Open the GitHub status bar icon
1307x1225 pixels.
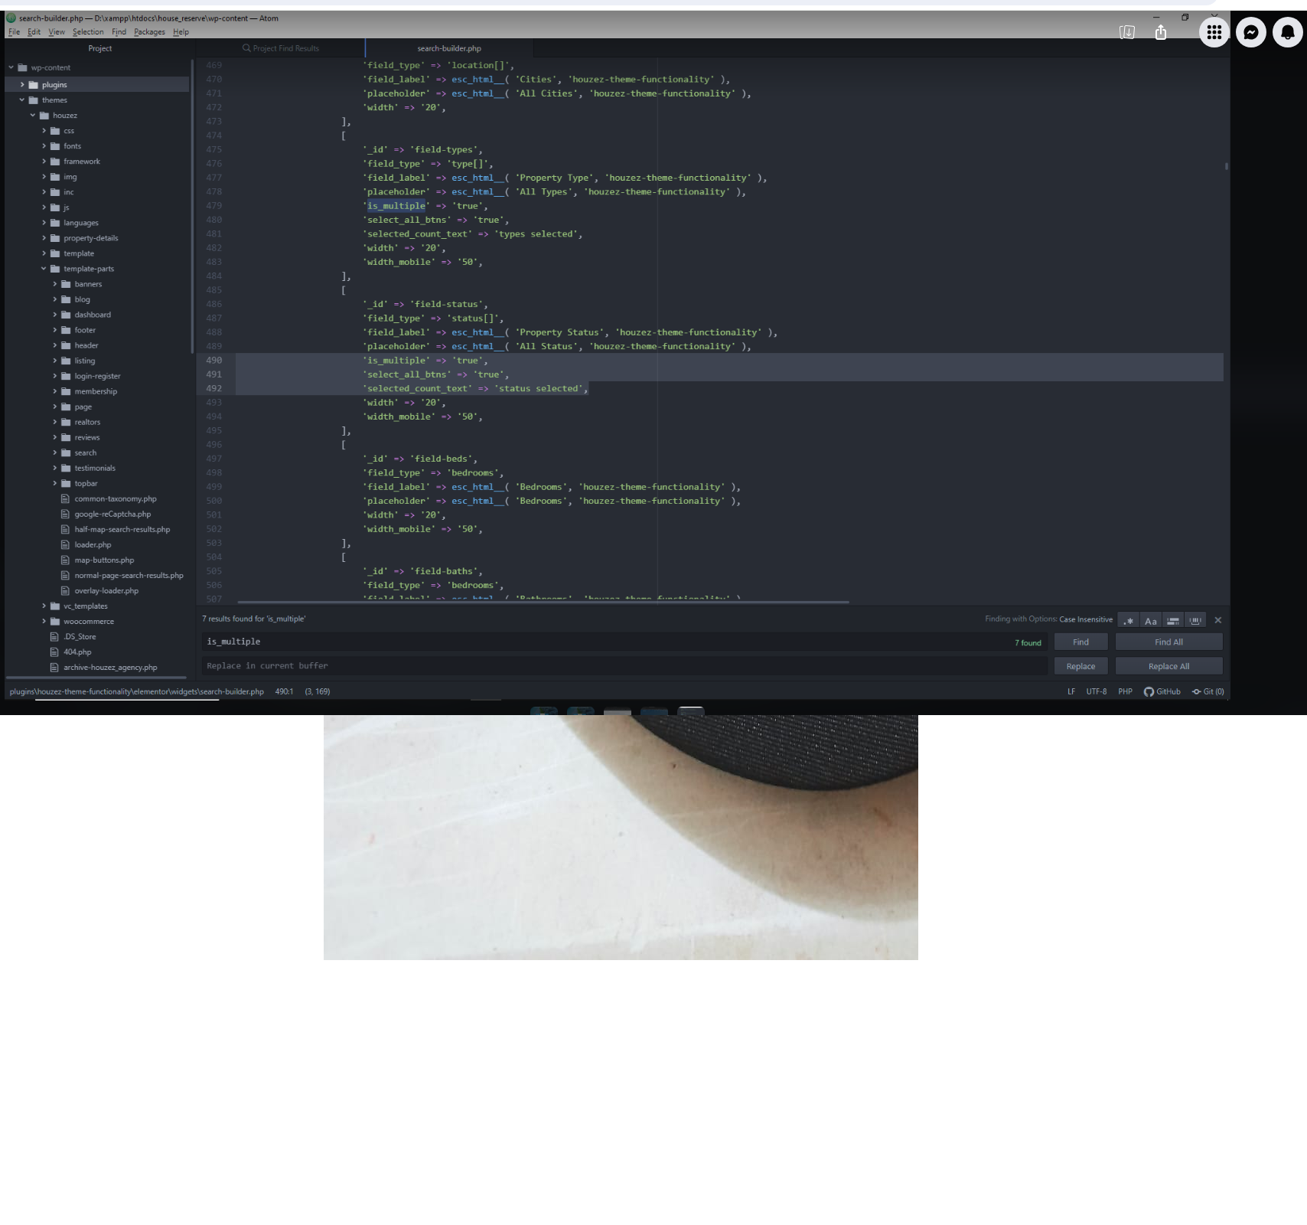(1162, 691)
